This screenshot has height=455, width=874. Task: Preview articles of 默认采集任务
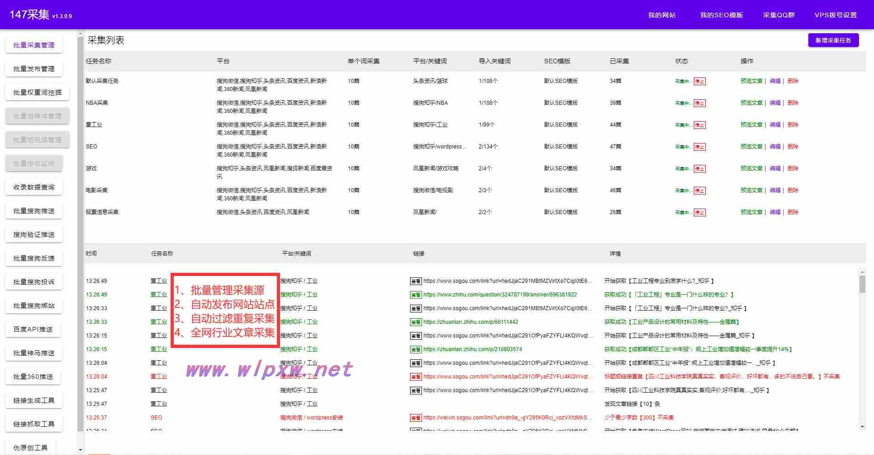click(x=751, y=81)
